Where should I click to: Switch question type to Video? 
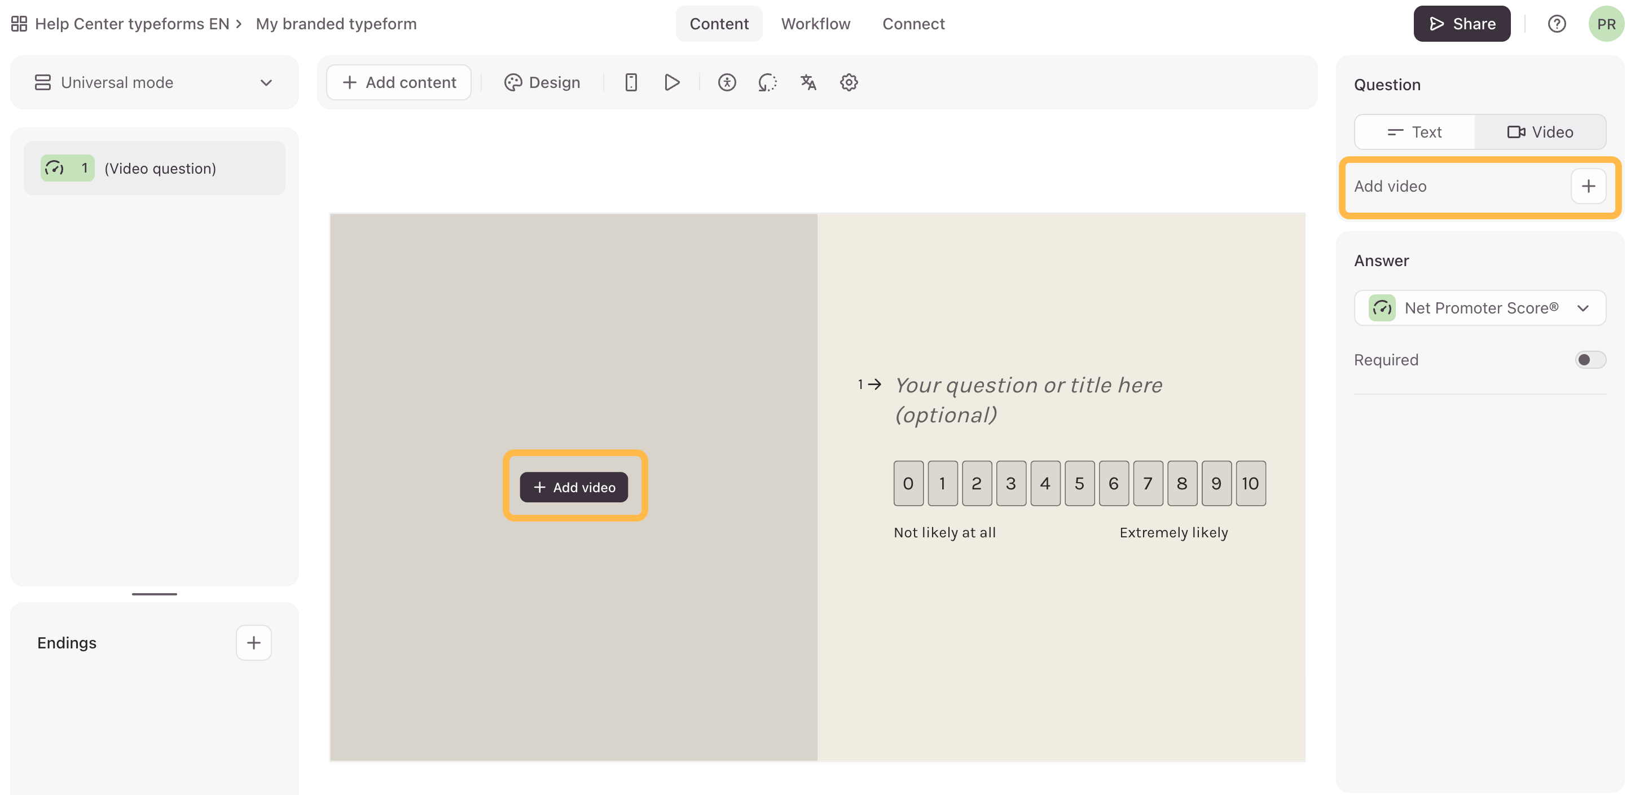[1540, 132]
